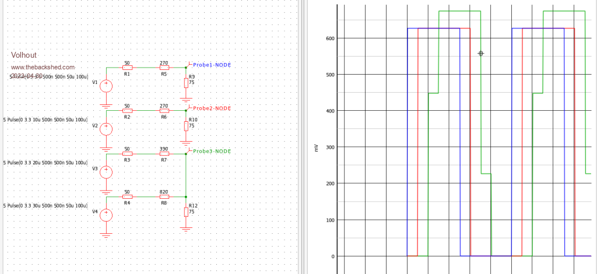Pick the V4 voltage source symbol

pyautogui.click(x=106, y=215)
